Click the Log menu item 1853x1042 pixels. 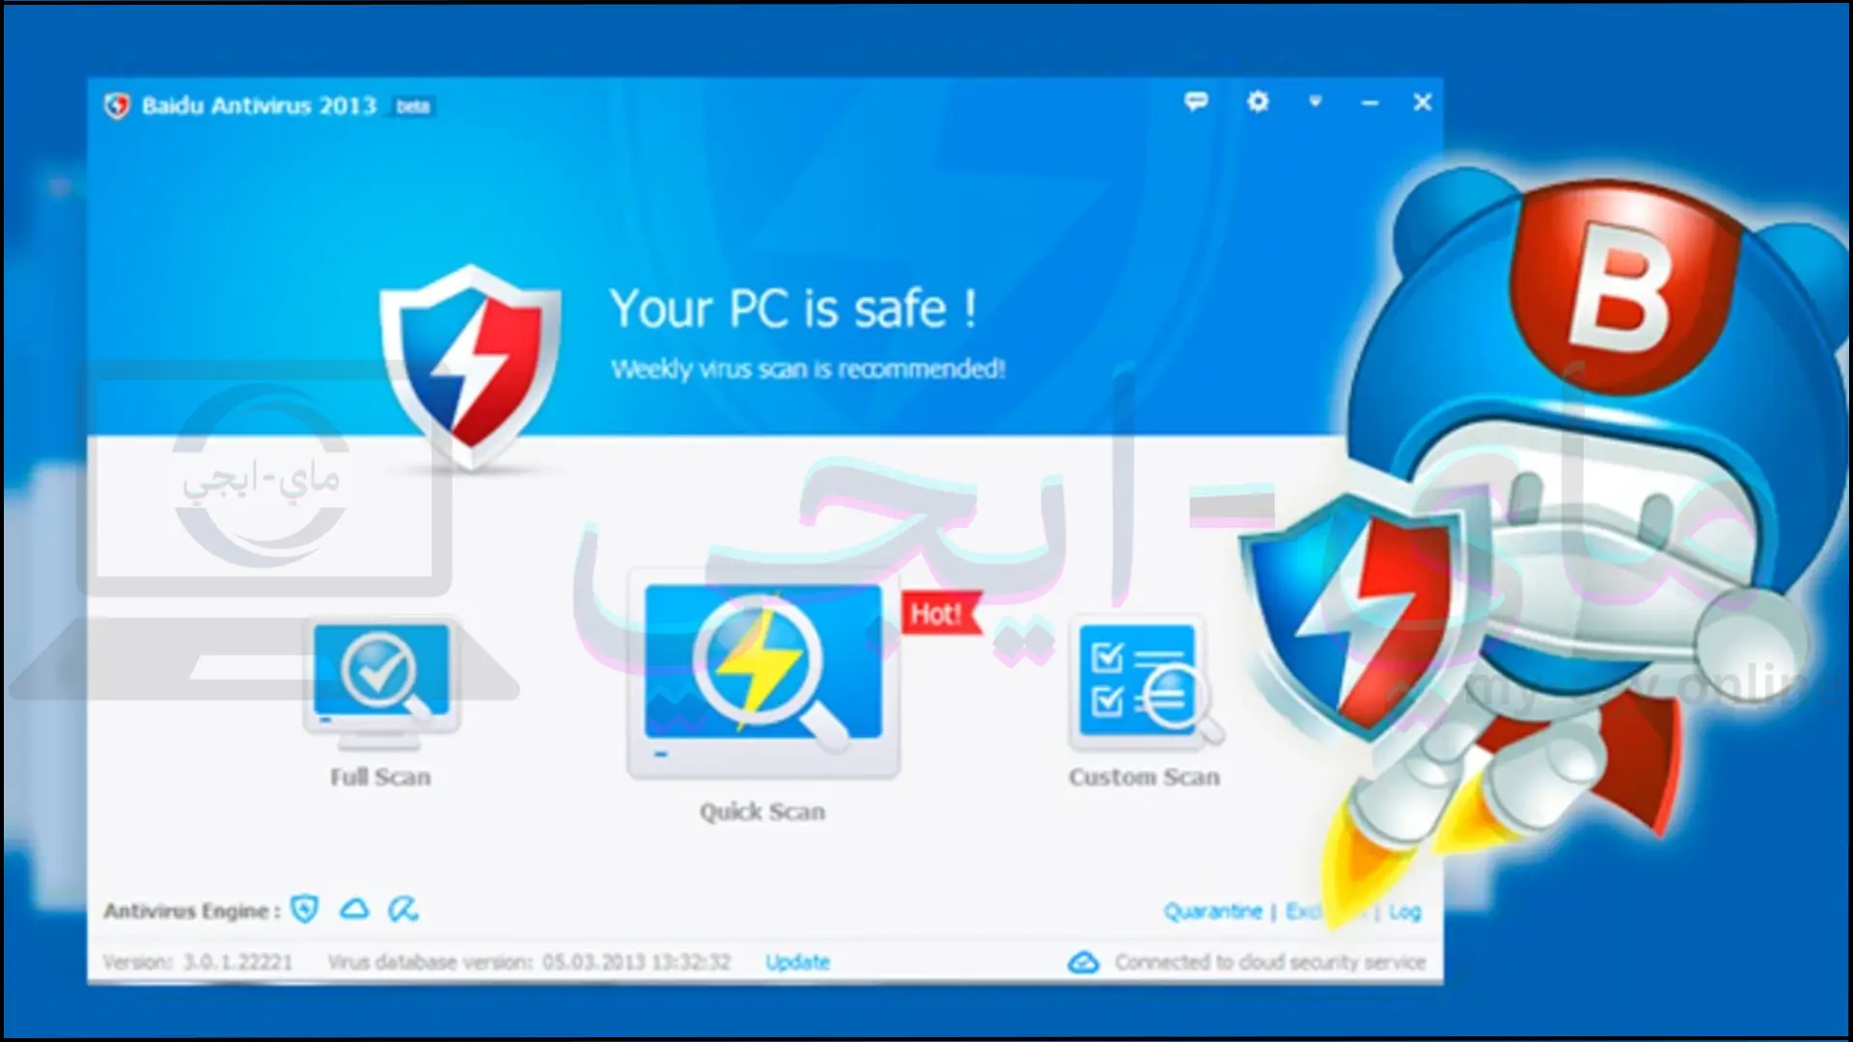pos(1406,911)
